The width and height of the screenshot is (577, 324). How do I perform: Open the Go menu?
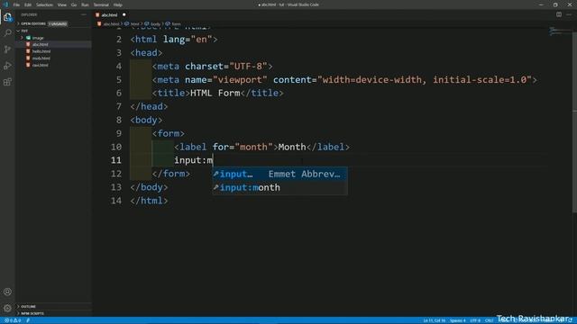point(74,4)
